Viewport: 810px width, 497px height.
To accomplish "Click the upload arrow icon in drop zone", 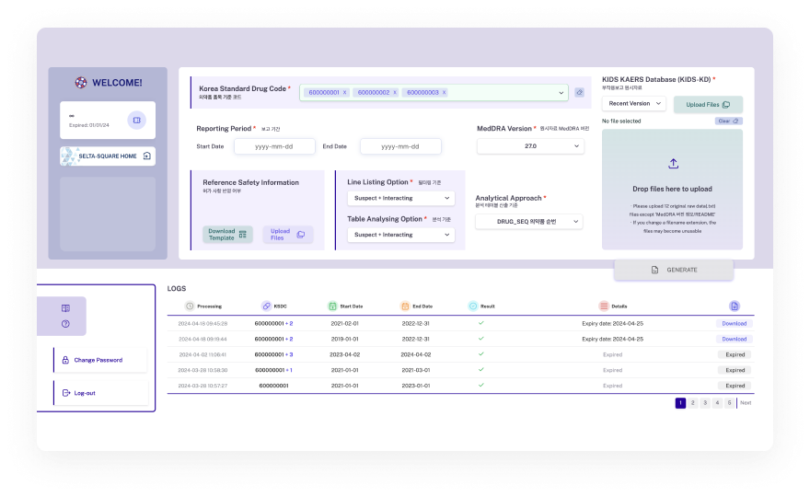I will [x=673, y=164].
